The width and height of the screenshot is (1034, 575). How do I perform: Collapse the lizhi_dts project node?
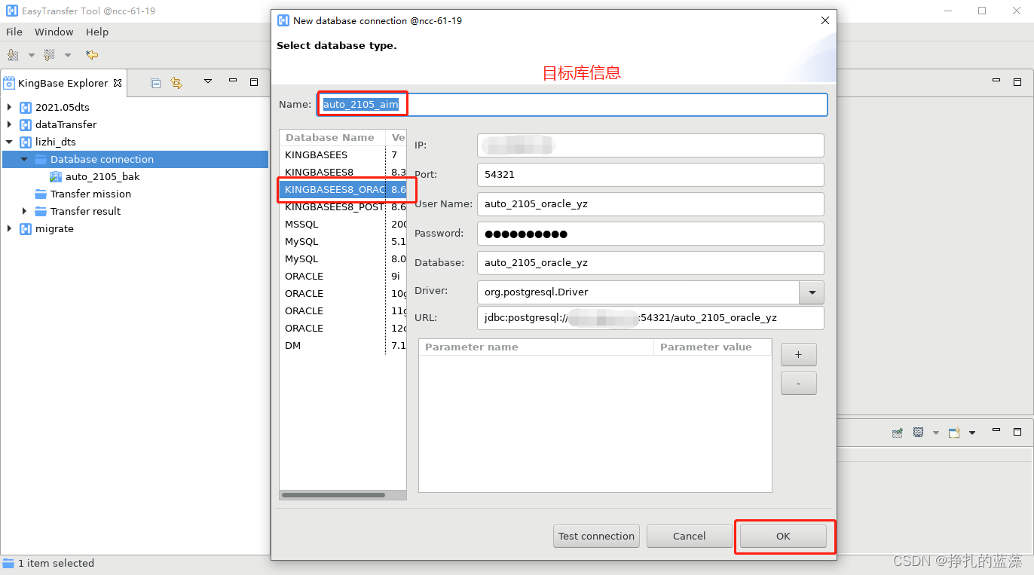9,142
